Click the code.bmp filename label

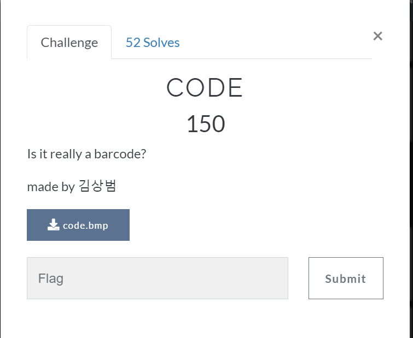85,225
